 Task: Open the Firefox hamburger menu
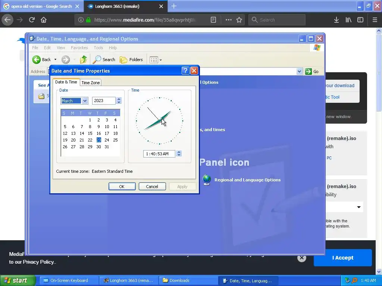[375, 20]
